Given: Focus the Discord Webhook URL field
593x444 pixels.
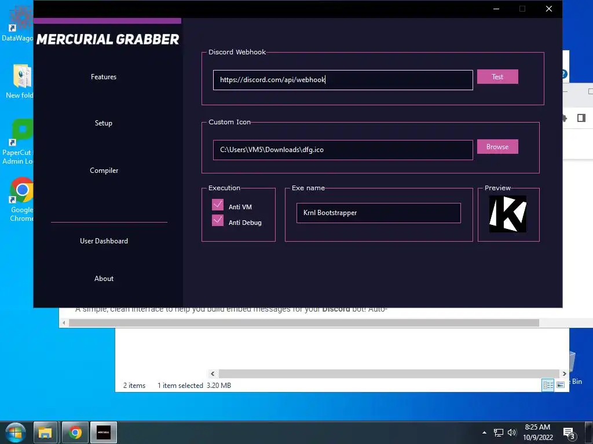Looking at the screenshot, I should 343,80.
